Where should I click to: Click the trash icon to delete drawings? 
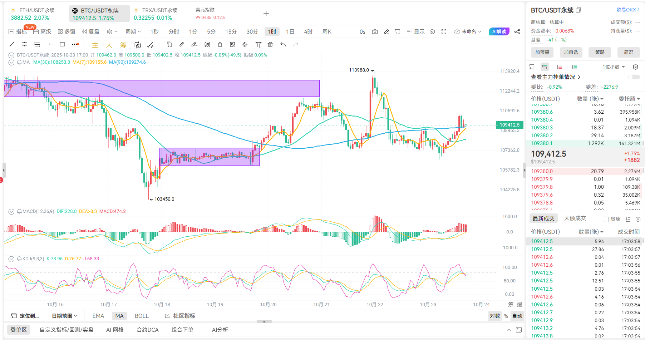click(270, 44)
